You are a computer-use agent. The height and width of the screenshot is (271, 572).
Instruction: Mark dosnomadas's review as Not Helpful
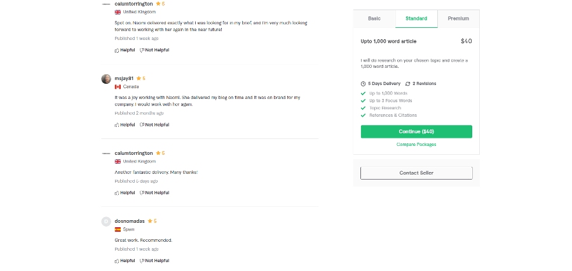pos(154,261)
